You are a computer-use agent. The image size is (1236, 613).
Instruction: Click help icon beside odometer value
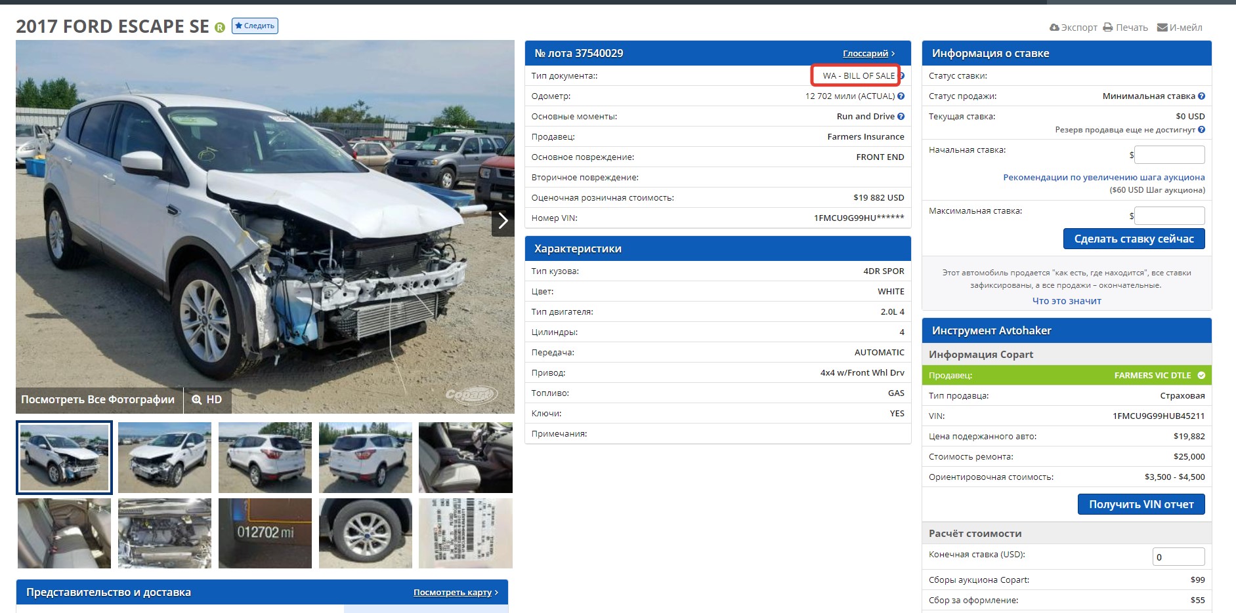pos(901,96)
